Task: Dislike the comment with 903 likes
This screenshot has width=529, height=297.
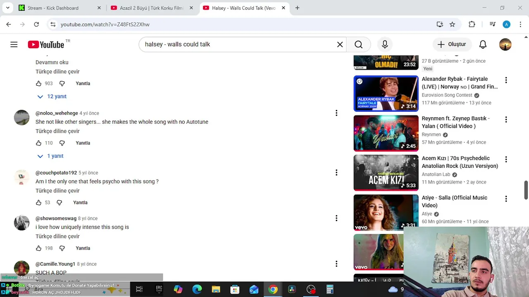Action: point(62,83)
